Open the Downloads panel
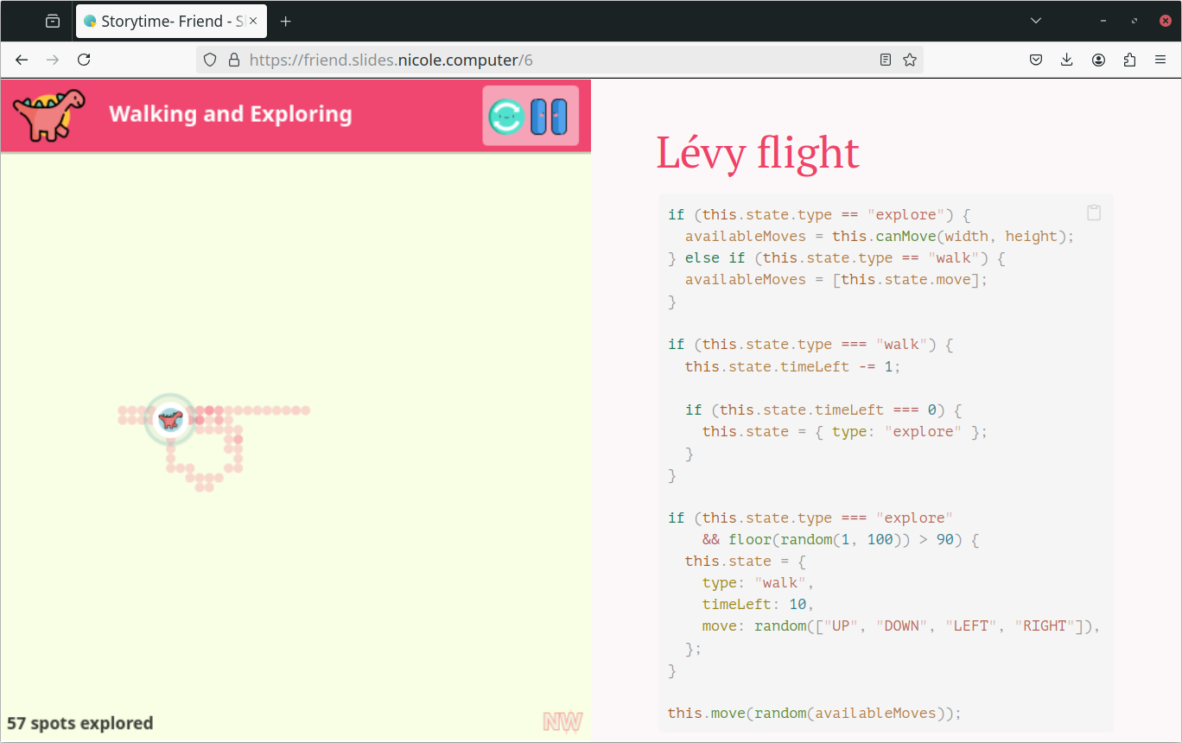This screenshot has width=1182, height=743. click(1066, 60)
